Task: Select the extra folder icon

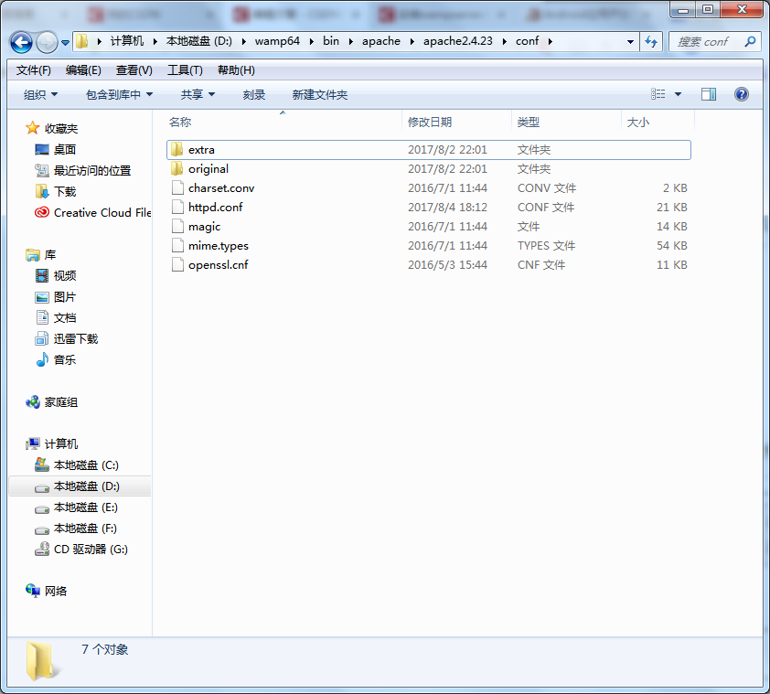Action: coord(177,149)
